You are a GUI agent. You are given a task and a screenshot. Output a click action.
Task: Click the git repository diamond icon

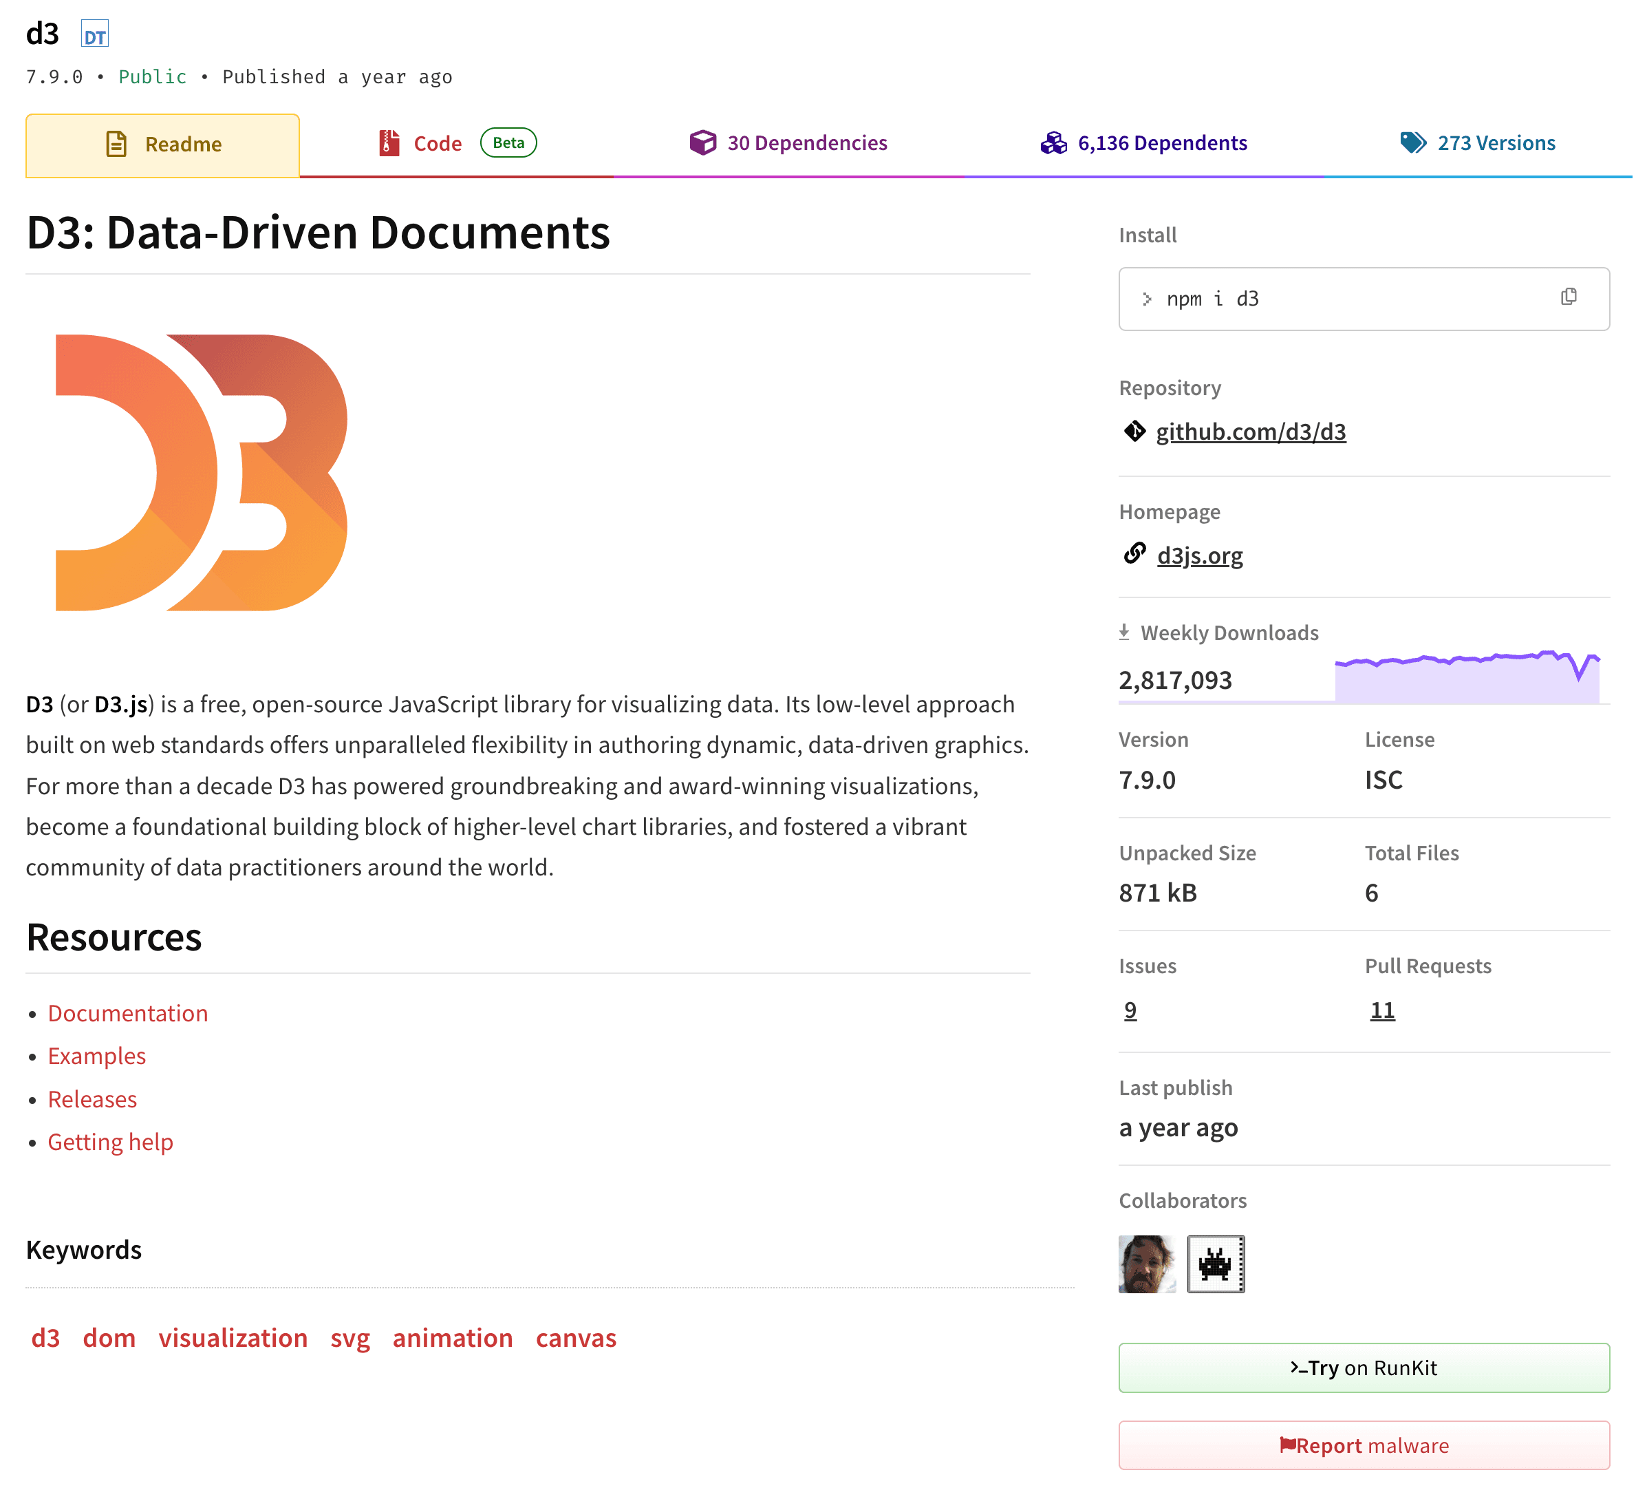(x=1134, y=431)
